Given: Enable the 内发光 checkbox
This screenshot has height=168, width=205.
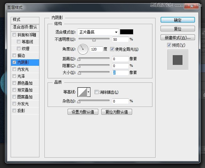Looking at the screenshot, I should 14,69.
